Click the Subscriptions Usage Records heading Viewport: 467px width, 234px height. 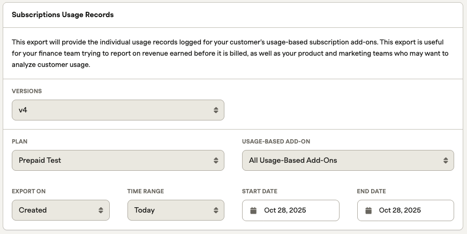[63, 15]
